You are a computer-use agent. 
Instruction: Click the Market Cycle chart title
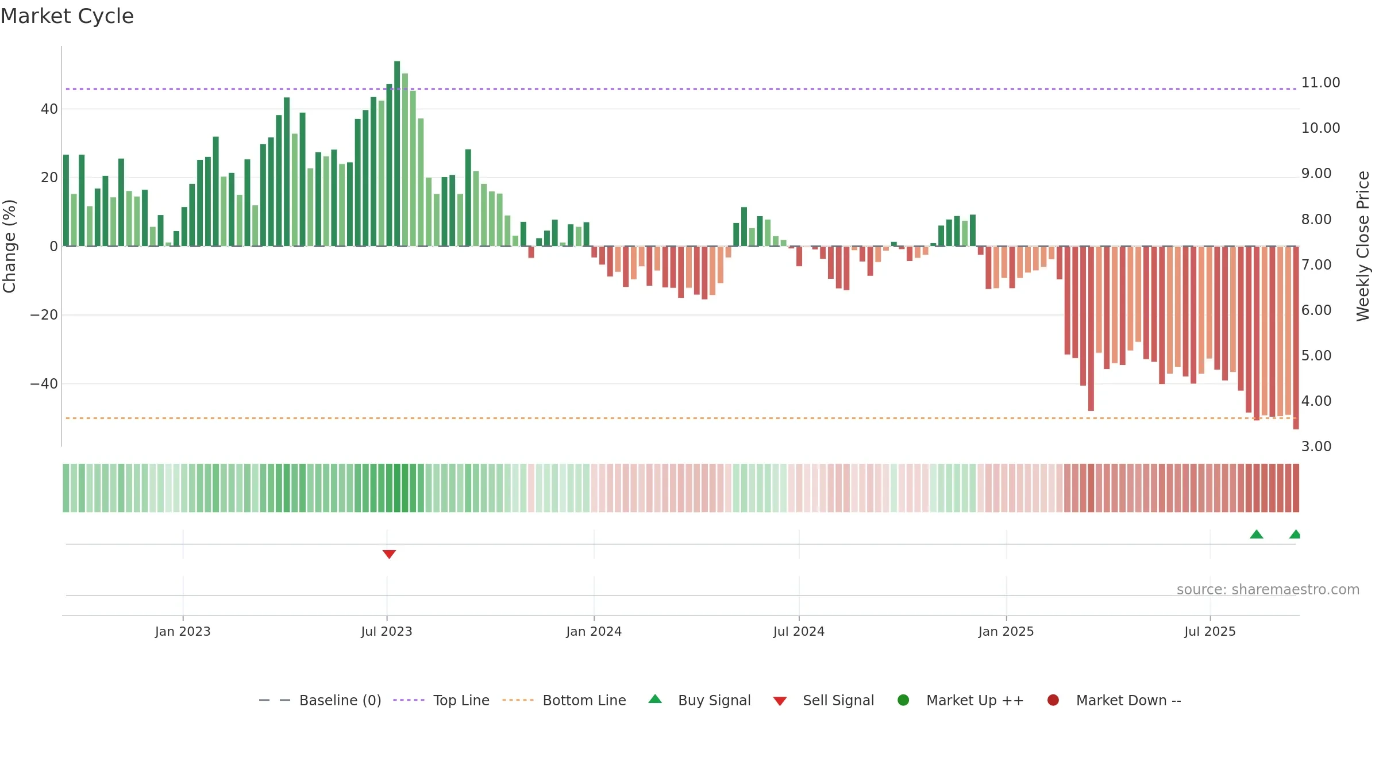67,16
